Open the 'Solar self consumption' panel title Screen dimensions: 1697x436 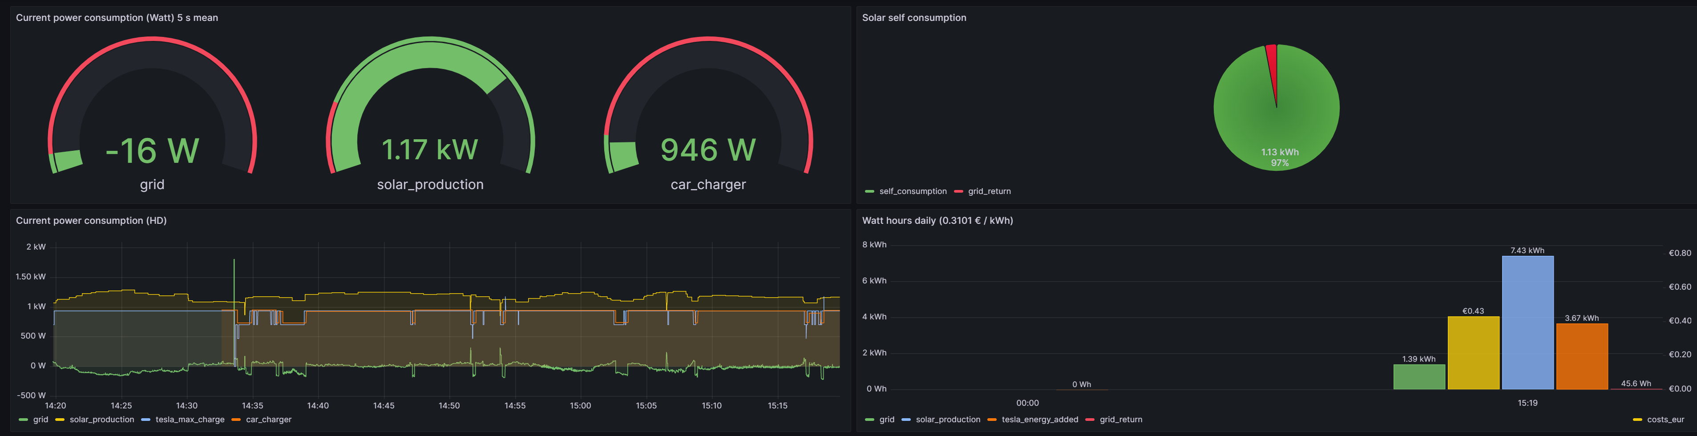[914, 18]
